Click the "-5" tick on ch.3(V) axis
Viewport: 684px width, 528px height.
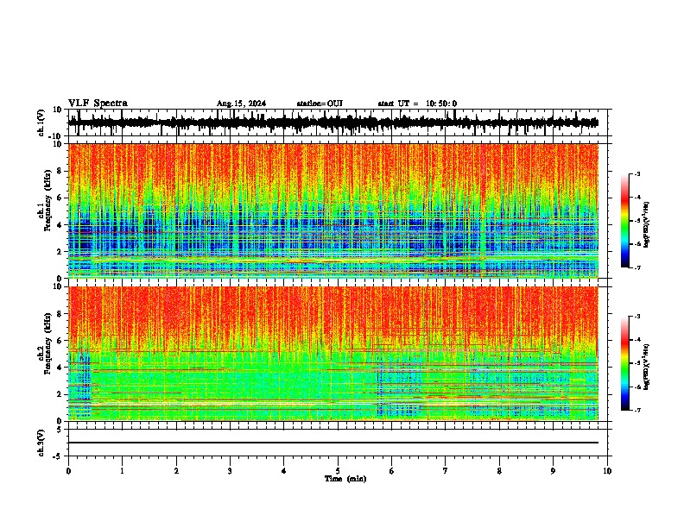[x=58, y=456]
